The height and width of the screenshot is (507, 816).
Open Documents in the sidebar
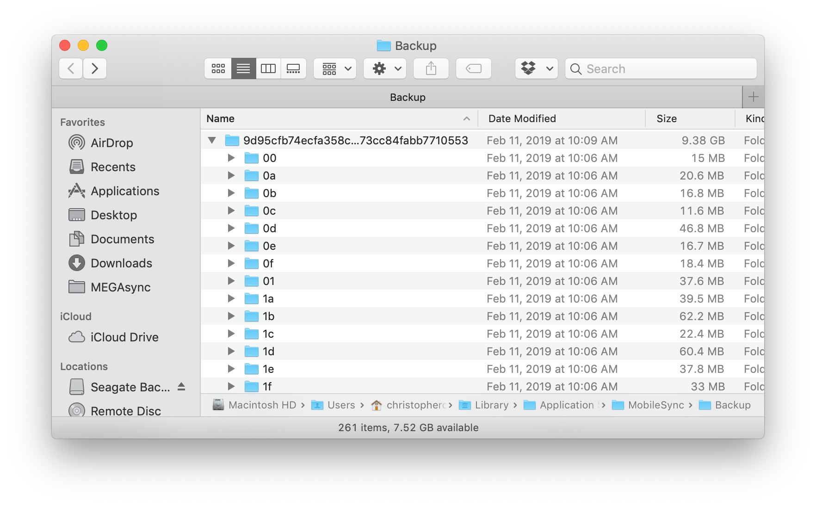111,239
